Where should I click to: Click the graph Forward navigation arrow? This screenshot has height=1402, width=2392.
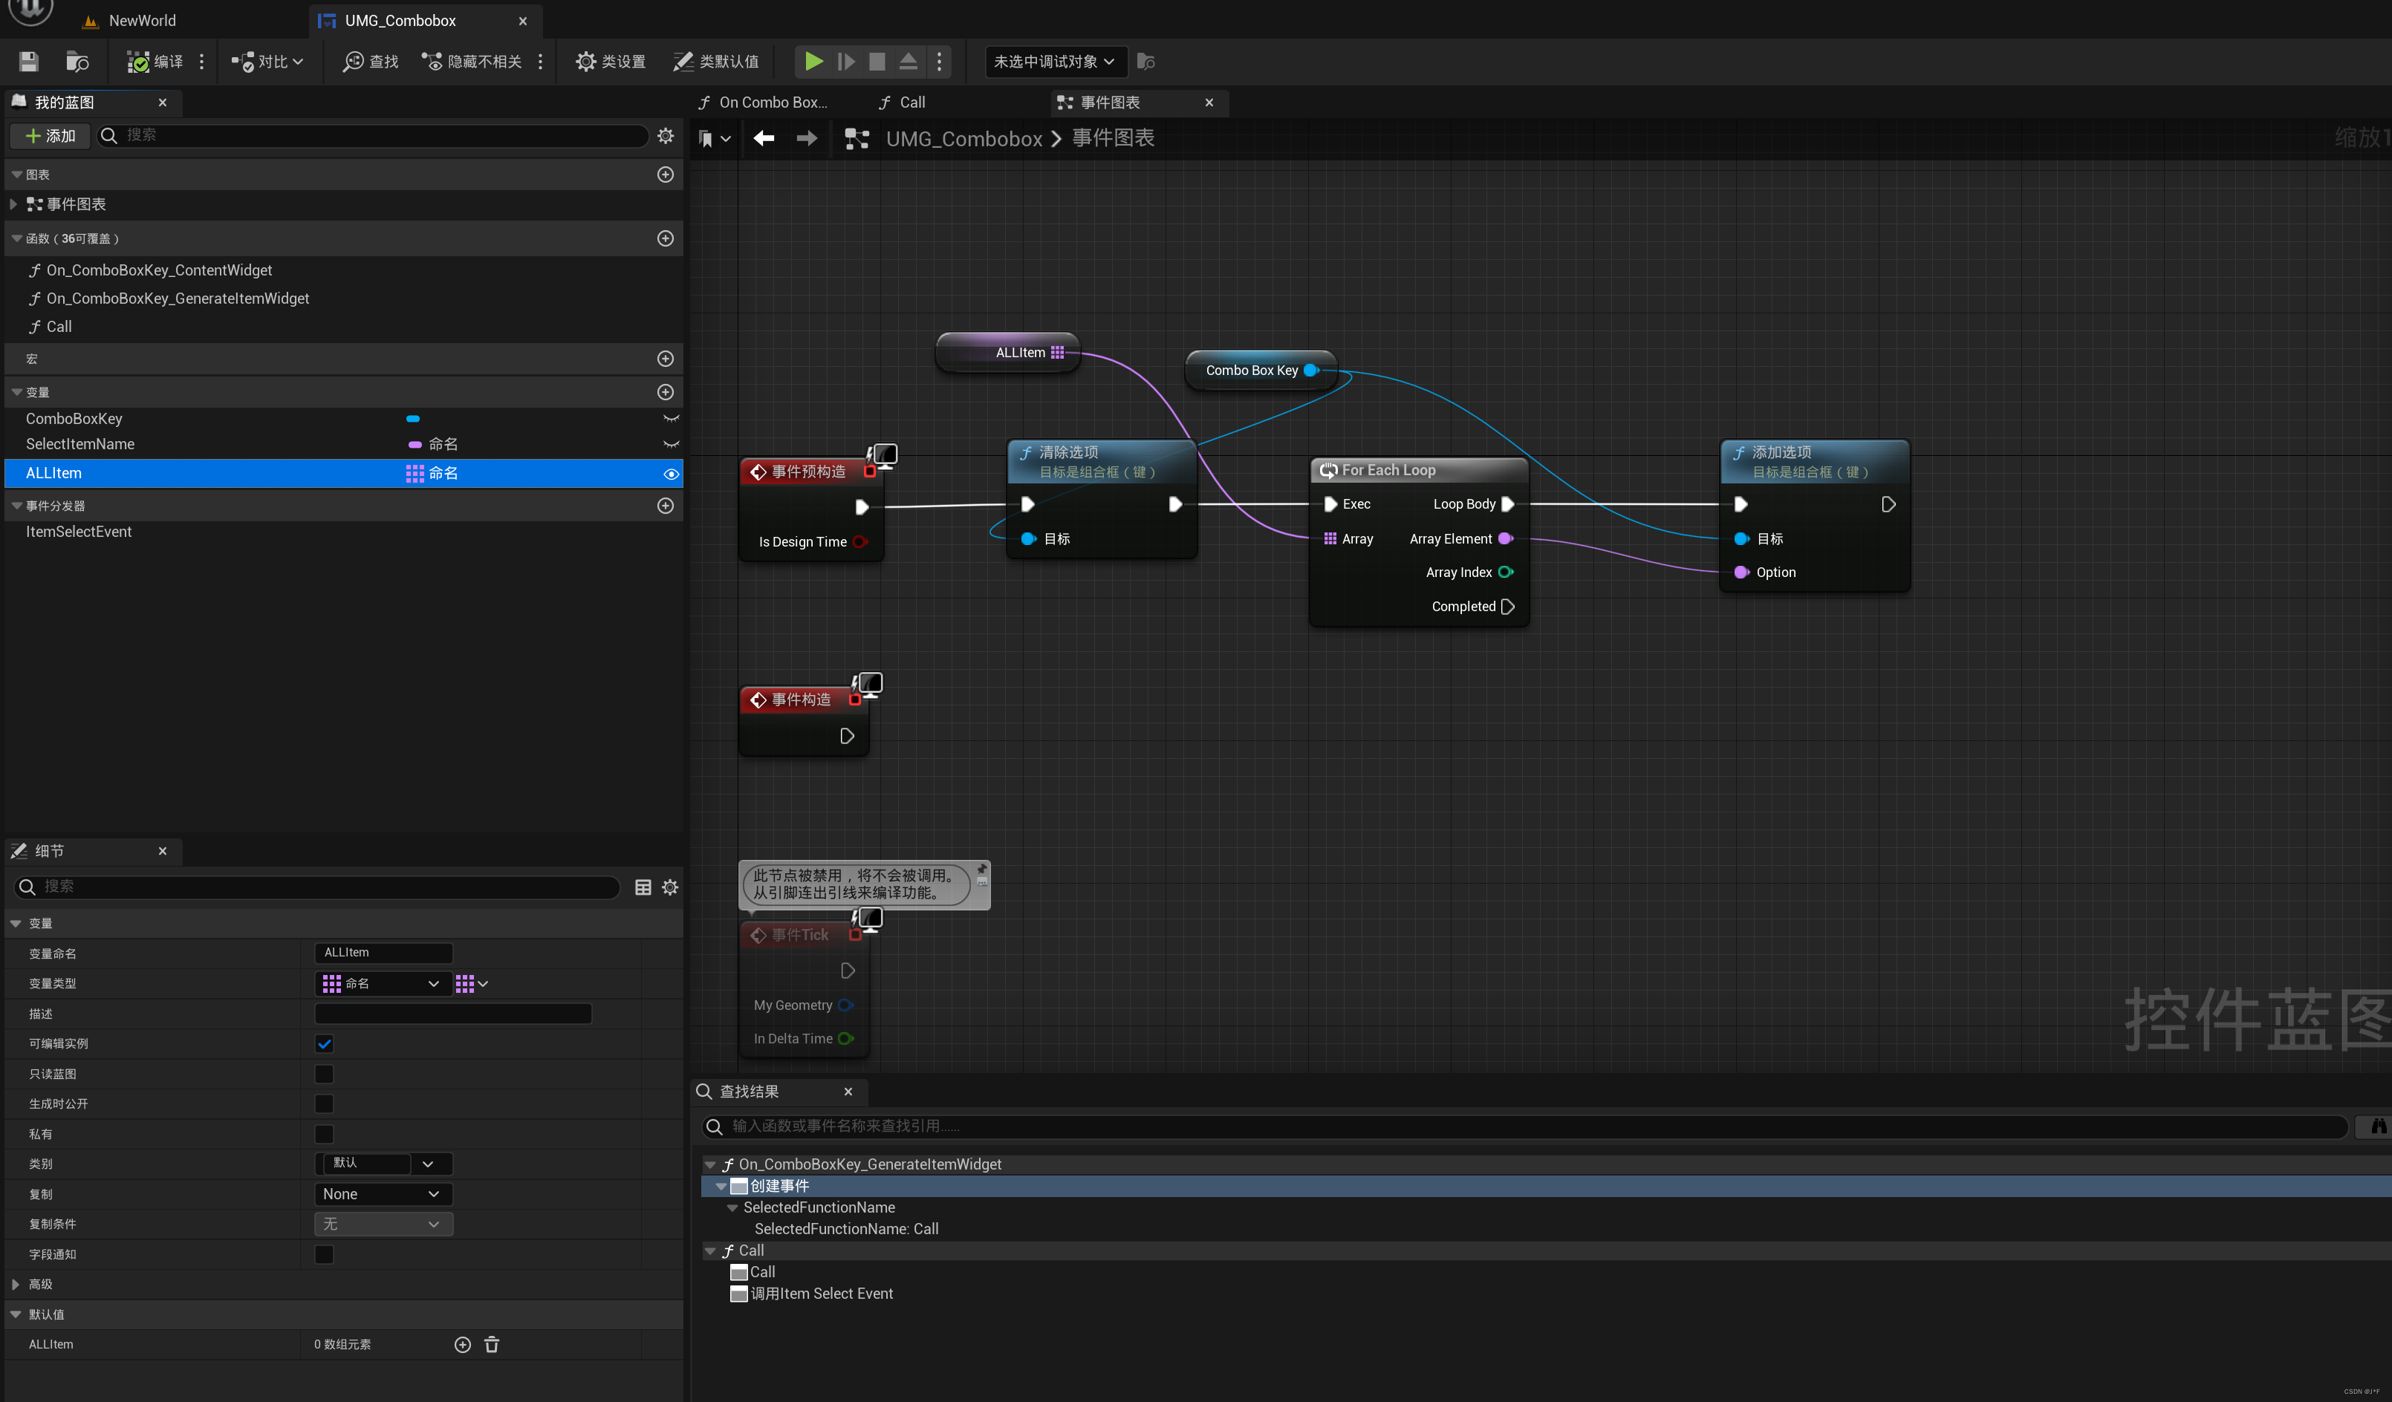(x=806, y=139)
